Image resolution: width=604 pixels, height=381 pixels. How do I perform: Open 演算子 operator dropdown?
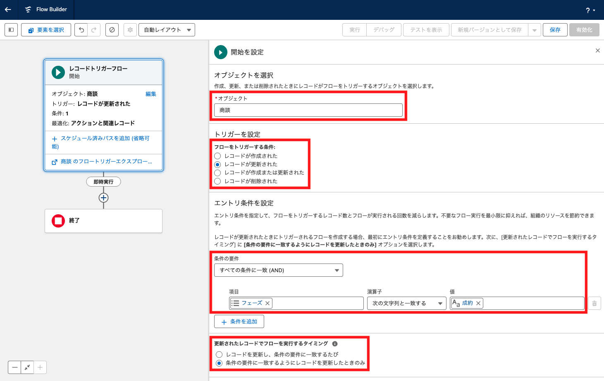coord(406,303)
